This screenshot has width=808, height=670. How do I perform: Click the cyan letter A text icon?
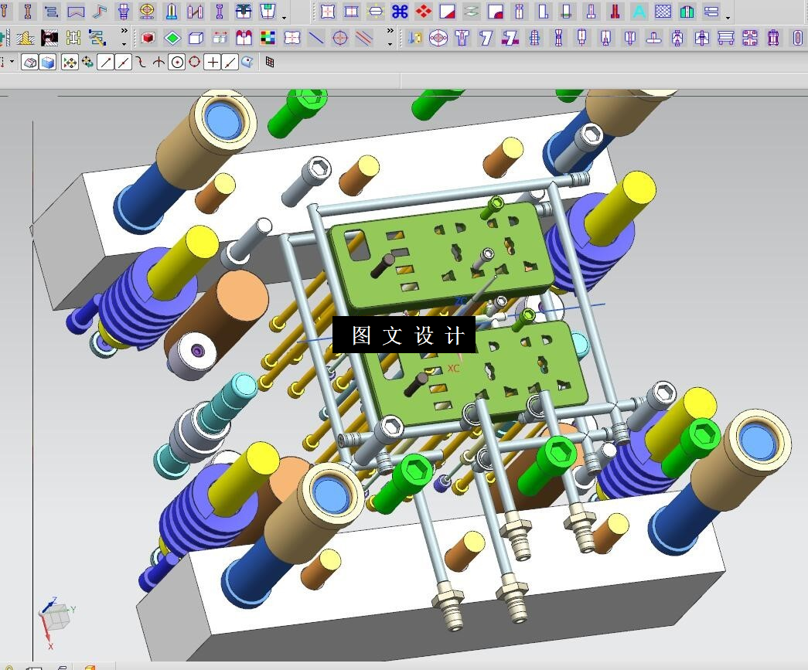click(639, 12)
